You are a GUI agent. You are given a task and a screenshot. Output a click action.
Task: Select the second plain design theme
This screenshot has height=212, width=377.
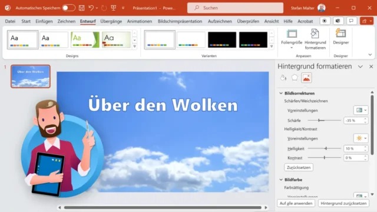point(54,39)
